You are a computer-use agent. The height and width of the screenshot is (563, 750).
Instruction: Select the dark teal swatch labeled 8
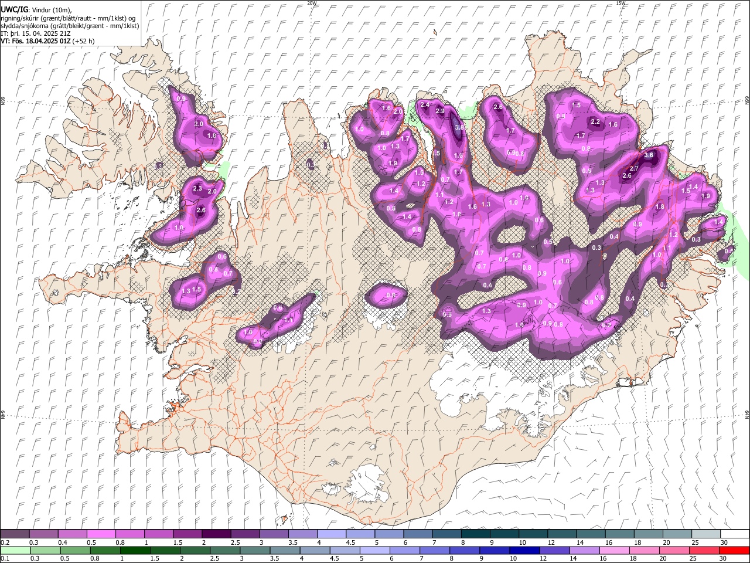tap(475, 534)
